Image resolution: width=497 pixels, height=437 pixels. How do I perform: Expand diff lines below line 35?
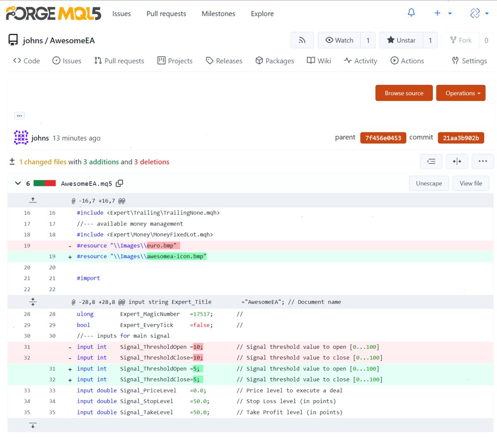pos(33,425)
